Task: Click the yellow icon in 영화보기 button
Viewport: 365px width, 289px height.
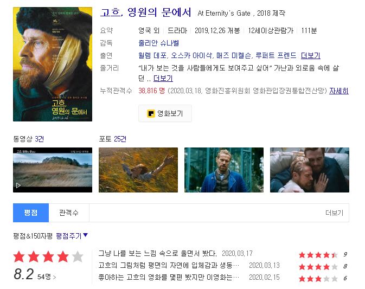Action: pos(151,113)
